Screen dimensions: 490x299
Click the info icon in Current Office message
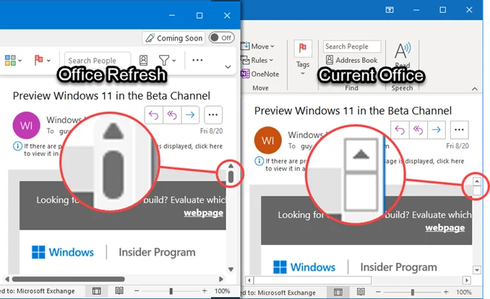(259, 161)
